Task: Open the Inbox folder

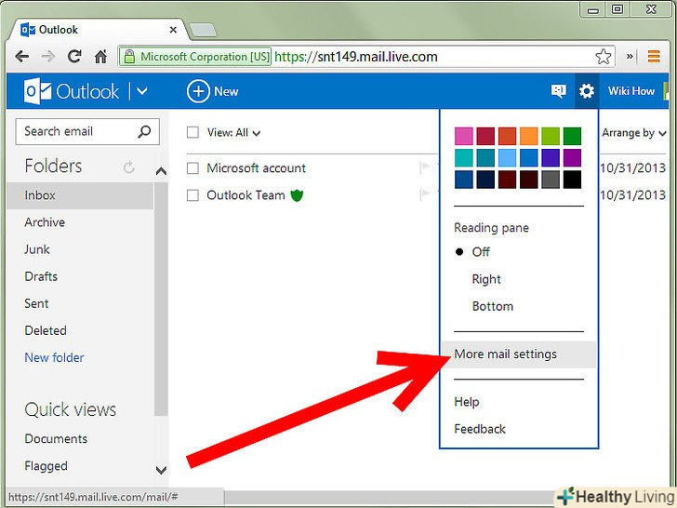Action: point(80,195)
